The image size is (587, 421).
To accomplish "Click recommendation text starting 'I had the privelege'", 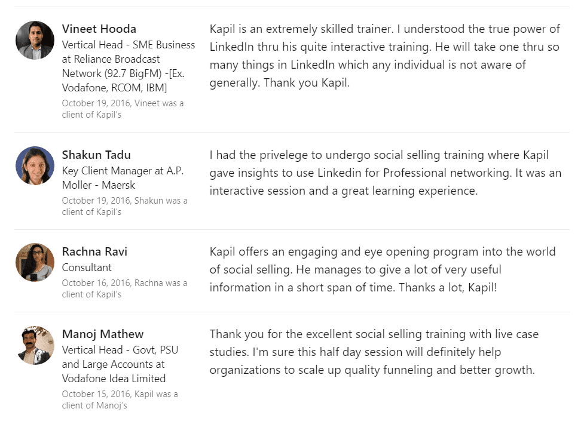I will tap(386, 173).
